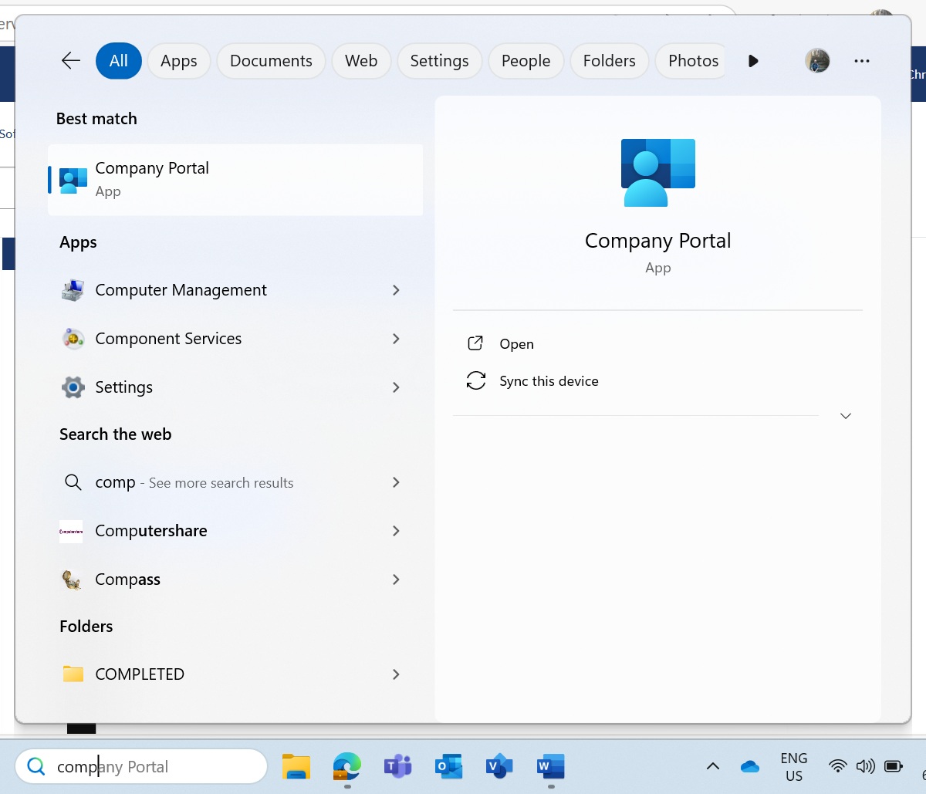Click the Component Services icon
This screenshot has height=794, width=926.
(x=73, y=339)
